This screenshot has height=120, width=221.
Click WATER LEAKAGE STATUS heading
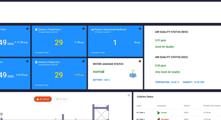coord(108,64)
